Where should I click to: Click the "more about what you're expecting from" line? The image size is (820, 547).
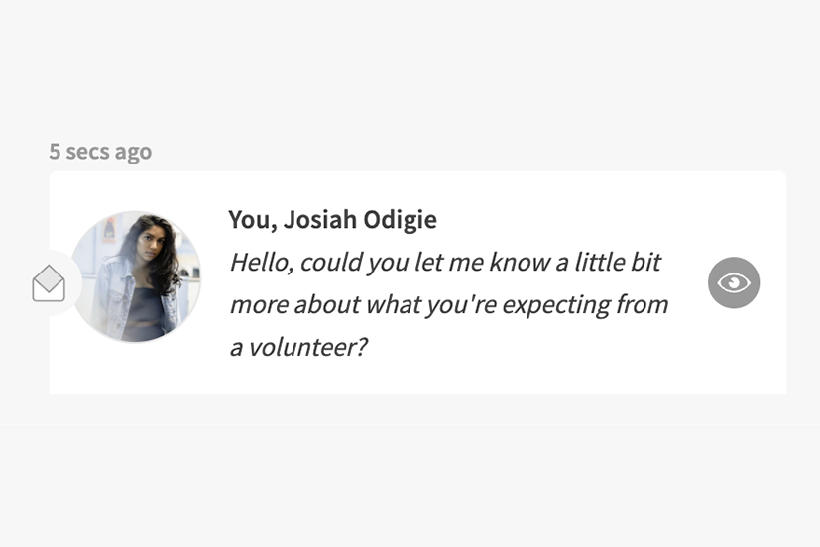coord(448,304)
